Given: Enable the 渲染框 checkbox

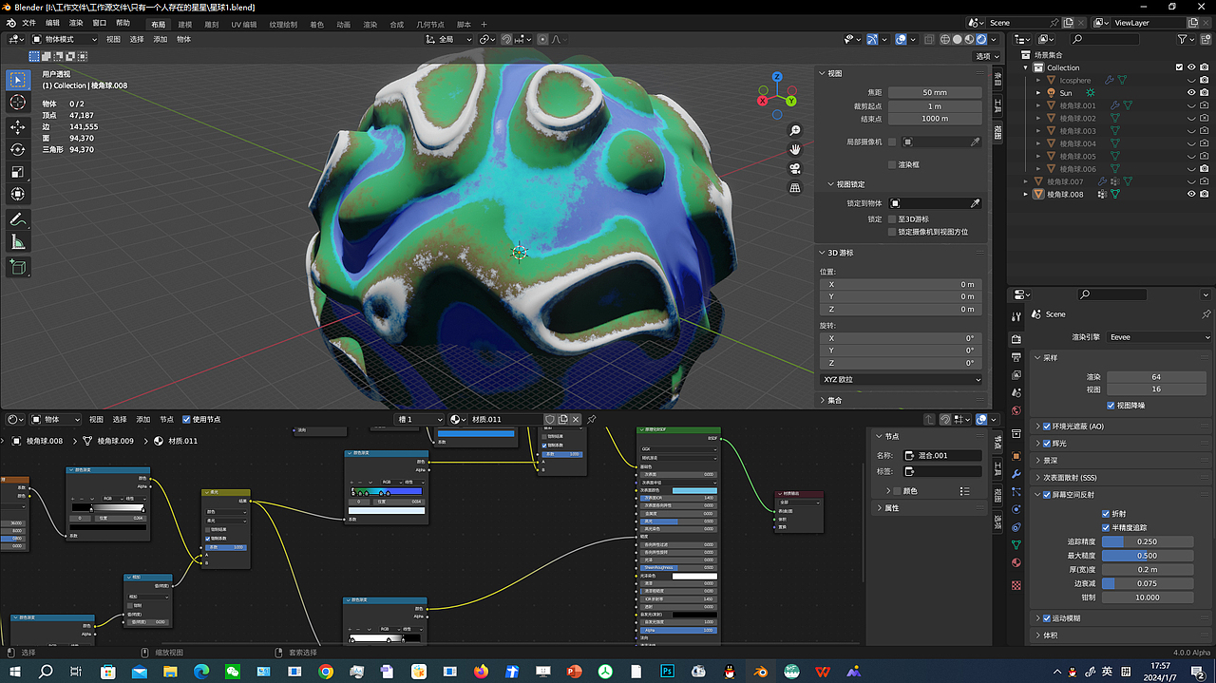Looking at the screenshot, I should point(891,164).
